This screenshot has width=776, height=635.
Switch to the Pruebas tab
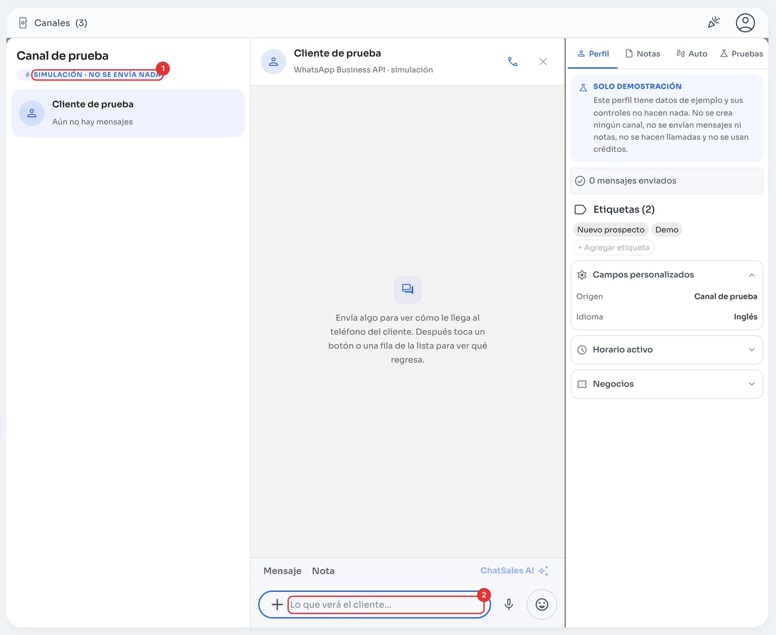coord(742,54)
